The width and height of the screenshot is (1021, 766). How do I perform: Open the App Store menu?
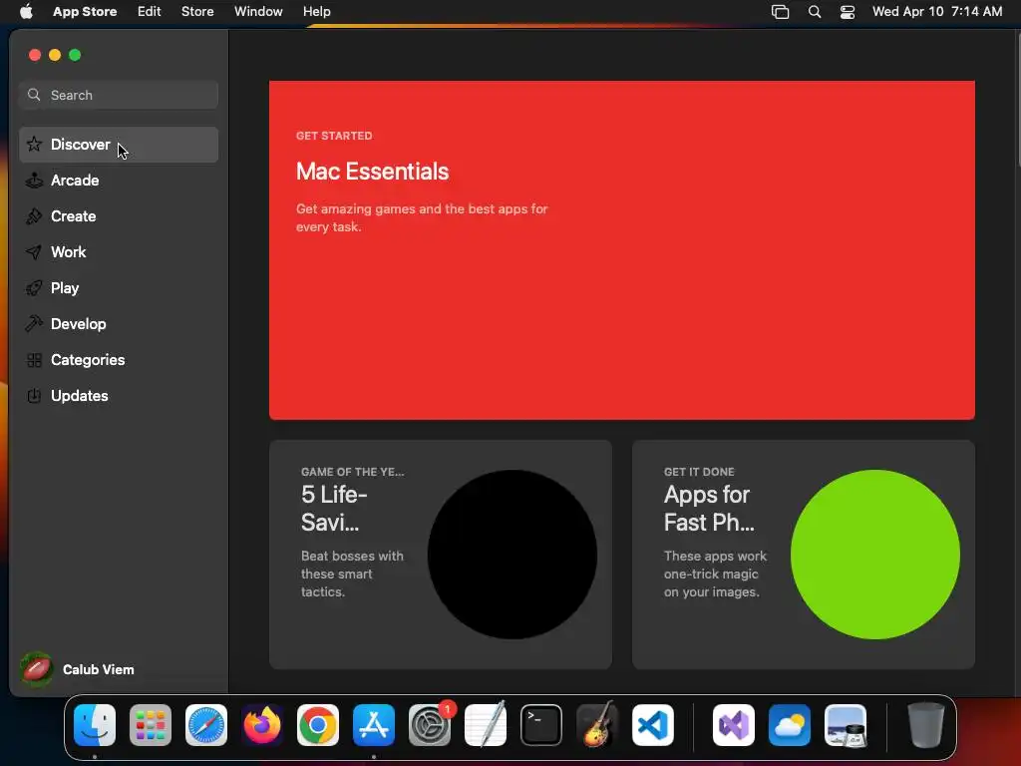click(85, 12)
